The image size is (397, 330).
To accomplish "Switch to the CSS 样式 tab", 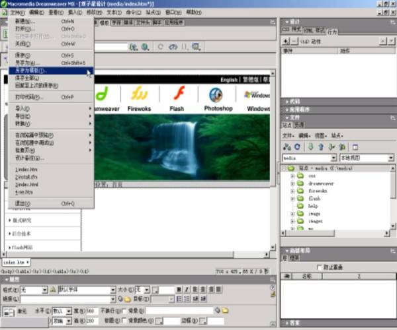I will [291, 30].
